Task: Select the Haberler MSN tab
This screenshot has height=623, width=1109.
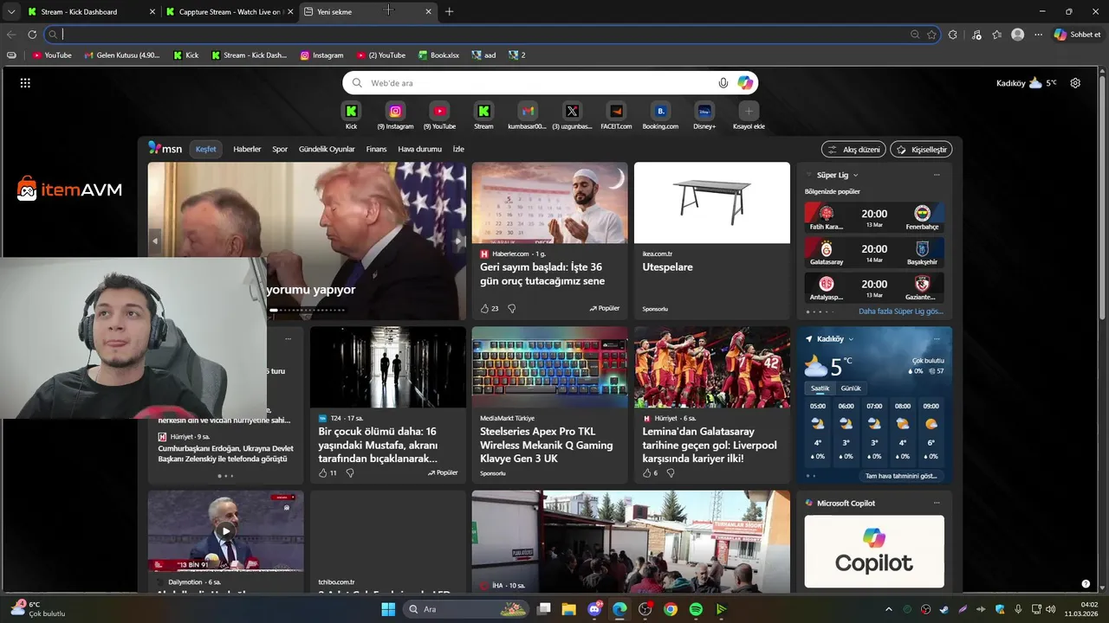Action: (x=247, y=149)
